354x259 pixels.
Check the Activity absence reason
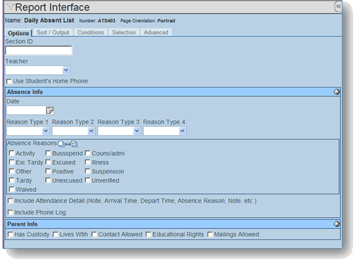tap(12, 153)
